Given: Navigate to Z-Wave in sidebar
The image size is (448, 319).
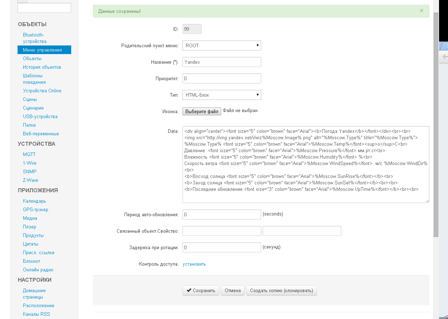Looking at the screenshot, I should [30, 180].
